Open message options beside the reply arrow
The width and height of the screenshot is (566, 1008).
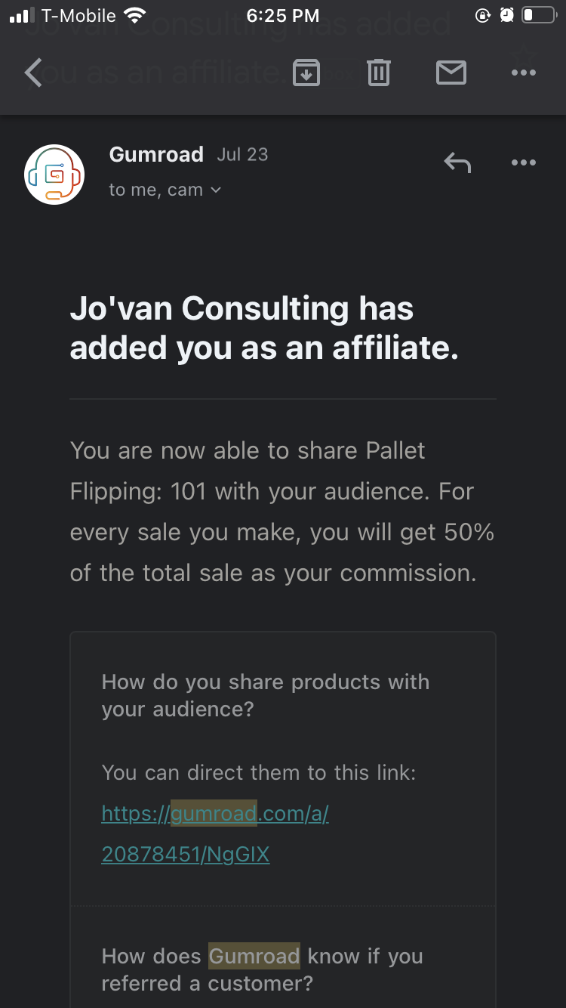[x=523, y=162]
